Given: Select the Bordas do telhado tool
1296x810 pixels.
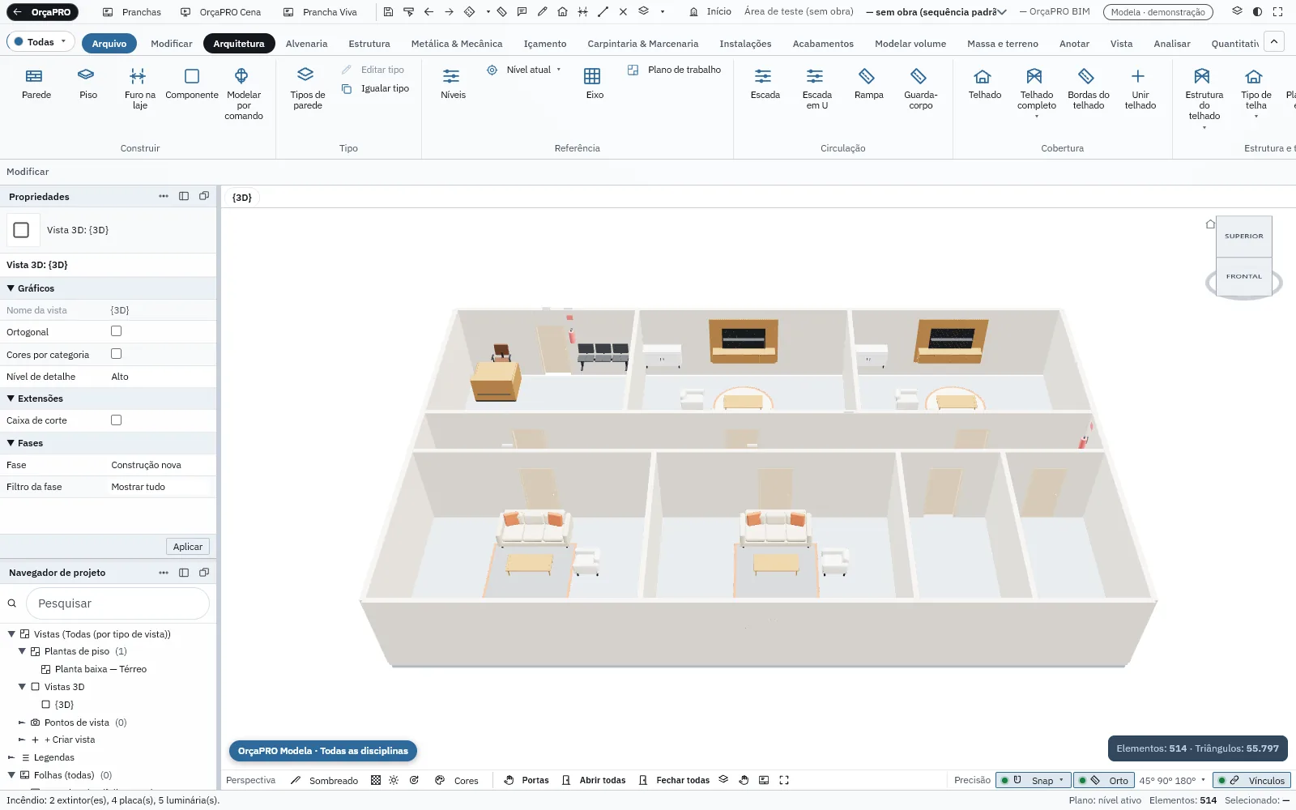Looking at the screenshot, I should 1088,88.
